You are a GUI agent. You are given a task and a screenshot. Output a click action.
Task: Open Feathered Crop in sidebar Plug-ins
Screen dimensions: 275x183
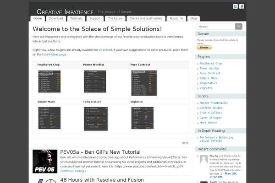coord(211,64)
